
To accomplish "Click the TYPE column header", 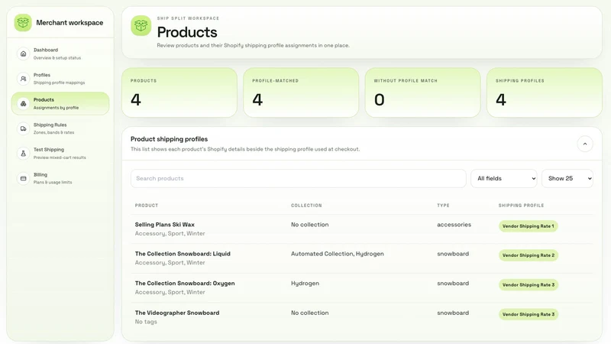I will pos(443,206).
